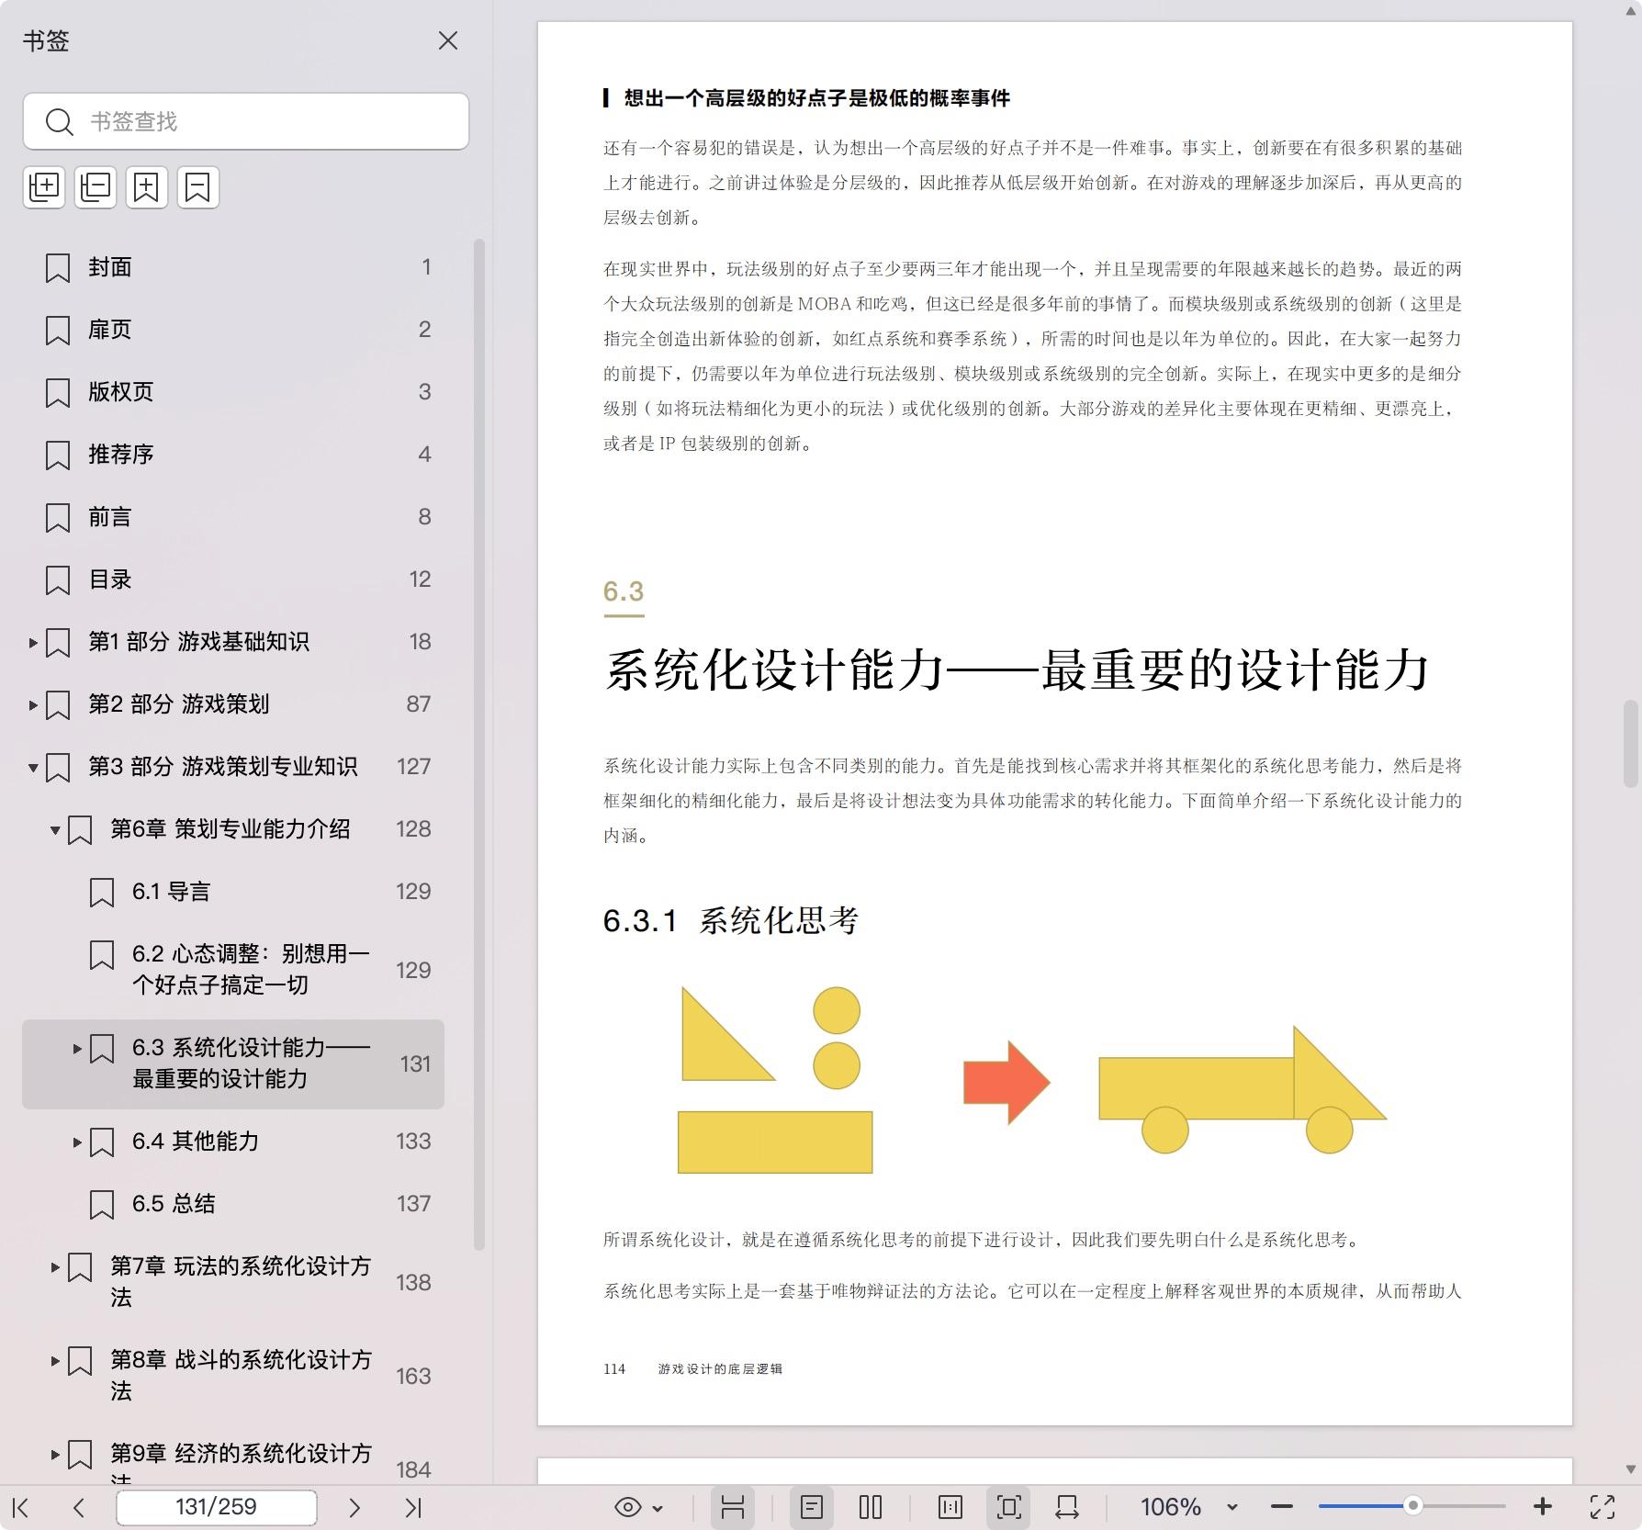Click the add bookmark icon
This screenshot has height=1530, width=1642.
coord(147,187)
